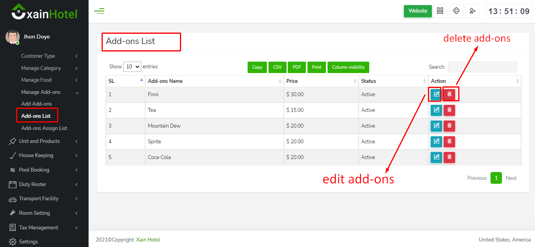The height and width of the screenshot is (247, 535).
Task: Open the grid apps icon in header
Action: tap(440, 11)
